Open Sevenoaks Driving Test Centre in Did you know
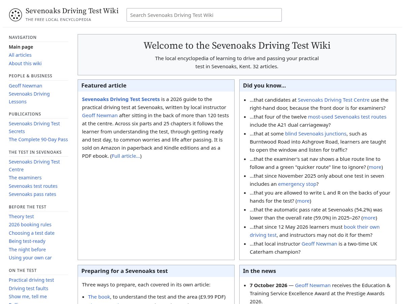Viewport: 405px width, 304px height. click(334, 100)
